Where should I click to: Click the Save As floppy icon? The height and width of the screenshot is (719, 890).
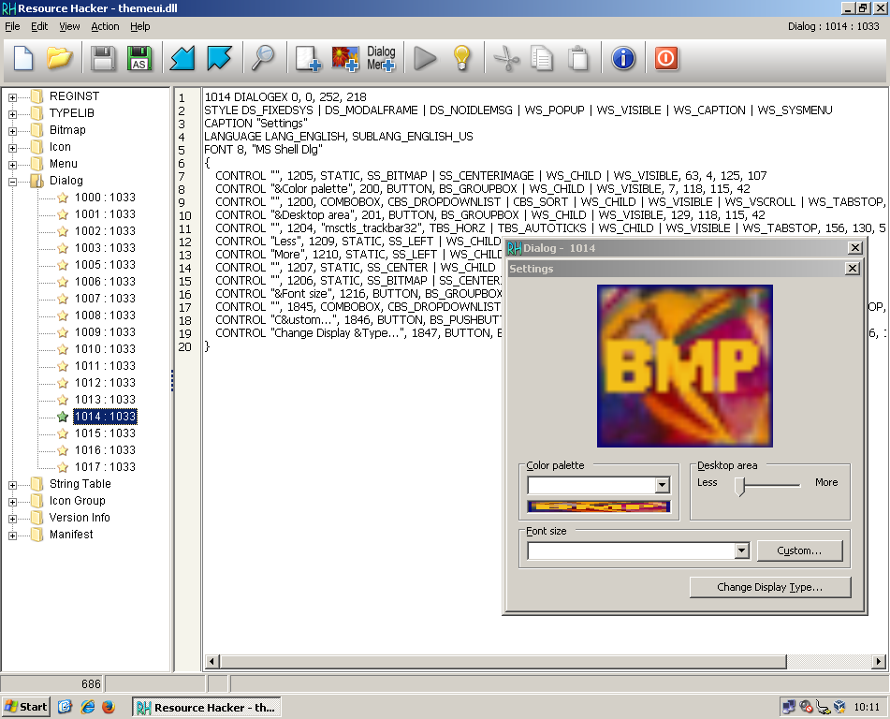139,58
